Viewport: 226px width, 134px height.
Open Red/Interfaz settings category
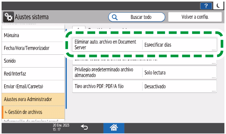pos(33,74)
